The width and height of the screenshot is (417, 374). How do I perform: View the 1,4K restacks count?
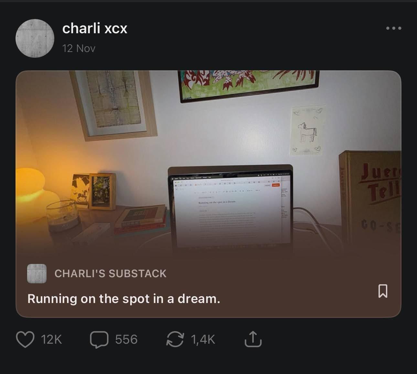pos(203,339)
